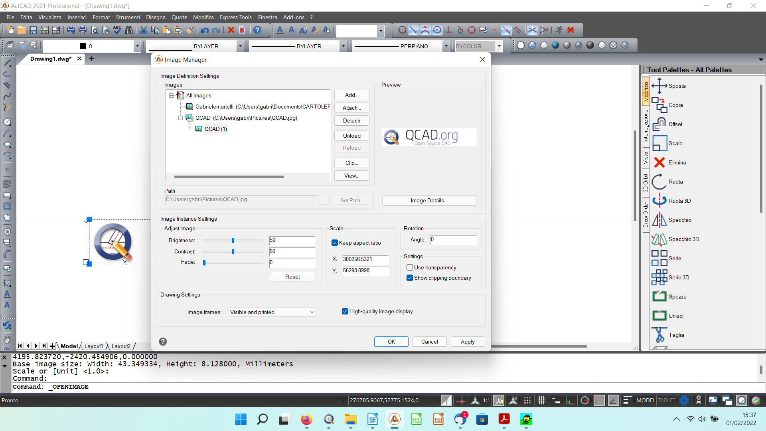This screenshot has height=431, width=766.
Task: Click the Detach button
Action: tap(351, 121)
